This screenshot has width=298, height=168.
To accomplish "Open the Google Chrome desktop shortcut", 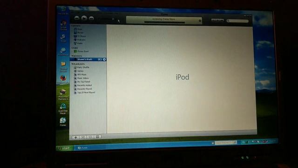I will [x=63, y=26].
